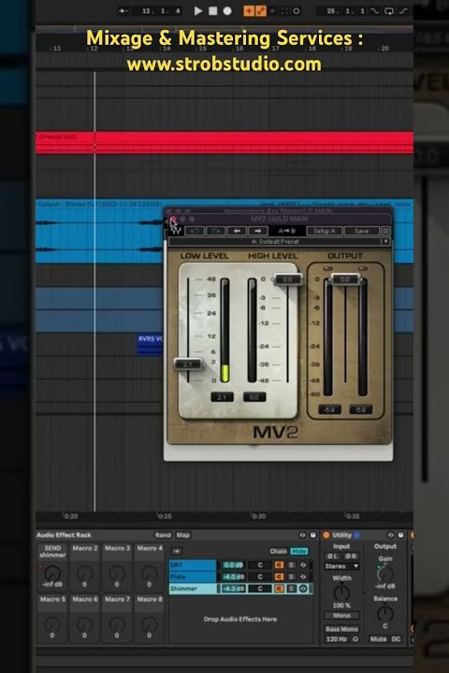Viewport: 449px width, 673px height.
Task: Click the SEND shimmer macro knob
Action: tap(52, 573)
